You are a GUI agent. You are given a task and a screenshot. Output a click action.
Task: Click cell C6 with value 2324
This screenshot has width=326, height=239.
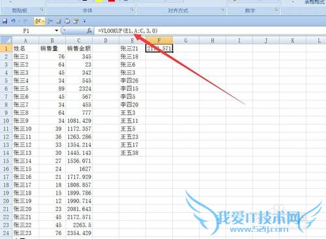(x=79, y=89)
